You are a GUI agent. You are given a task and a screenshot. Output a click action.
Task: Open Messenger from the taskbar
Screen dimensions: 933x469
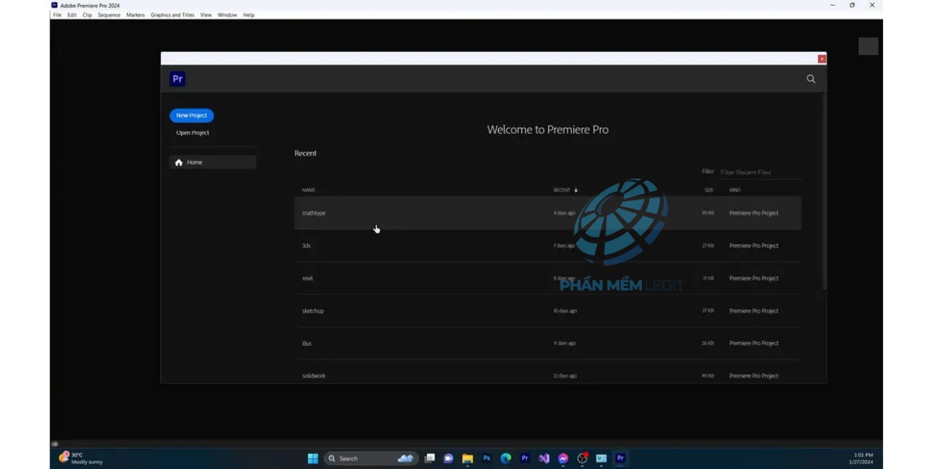563,458
